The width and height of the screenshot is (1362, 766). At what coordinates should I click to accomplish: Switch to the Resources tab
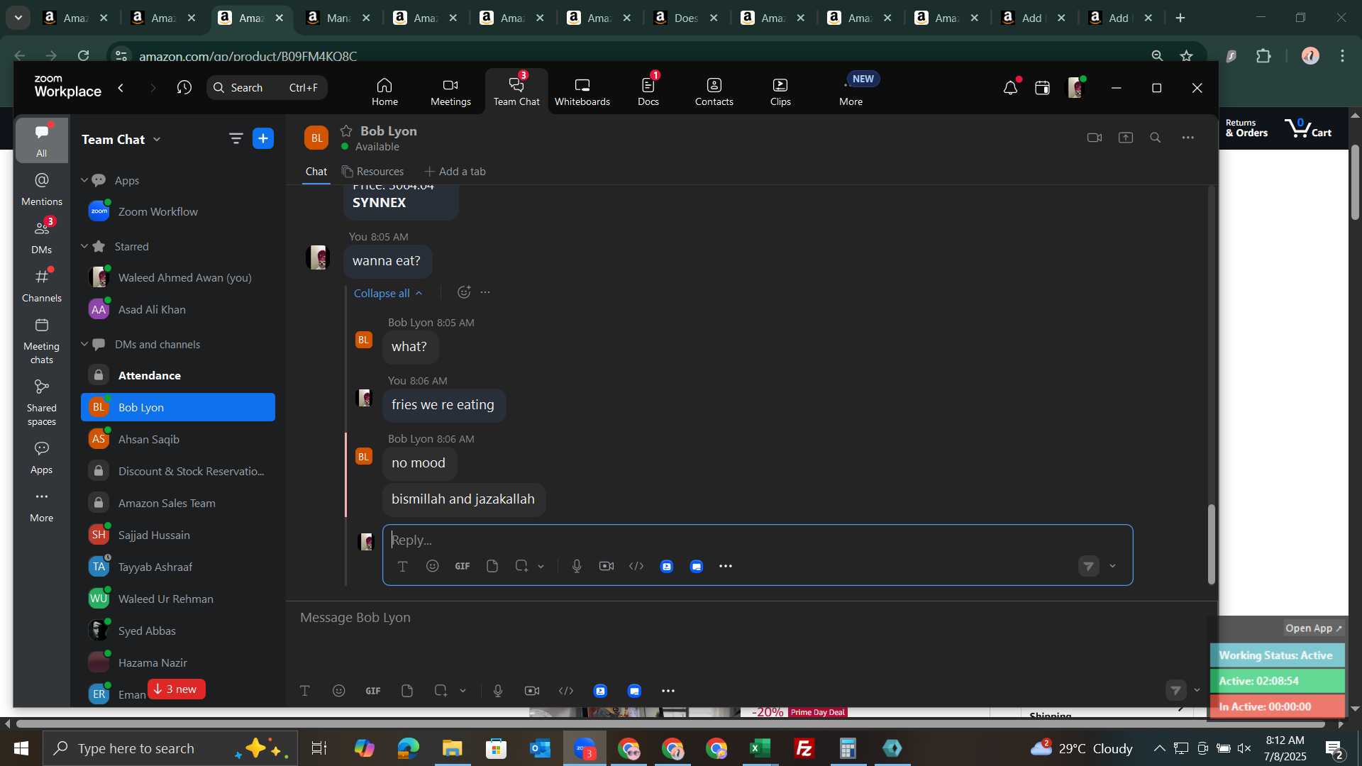[372, 172]
